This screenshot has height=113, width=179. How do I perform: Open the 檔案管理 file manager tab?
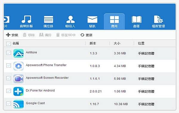coord(158,22)
